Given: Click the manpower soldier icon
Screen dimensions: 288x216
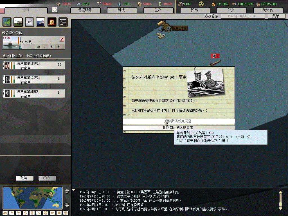Looking at the screenshot, I should 181,4.
